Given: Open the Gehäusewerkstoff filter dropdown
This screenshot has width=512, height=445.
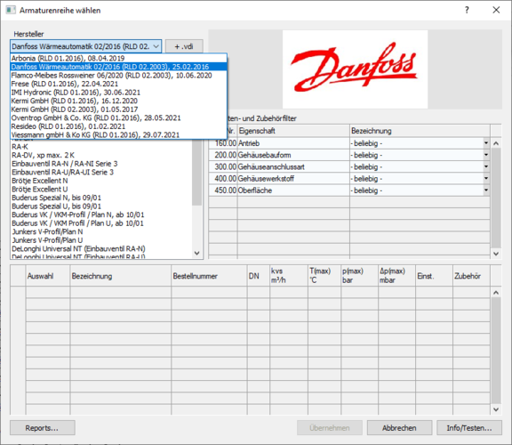Looking at the screenshot, I should [x=486, y=179].
